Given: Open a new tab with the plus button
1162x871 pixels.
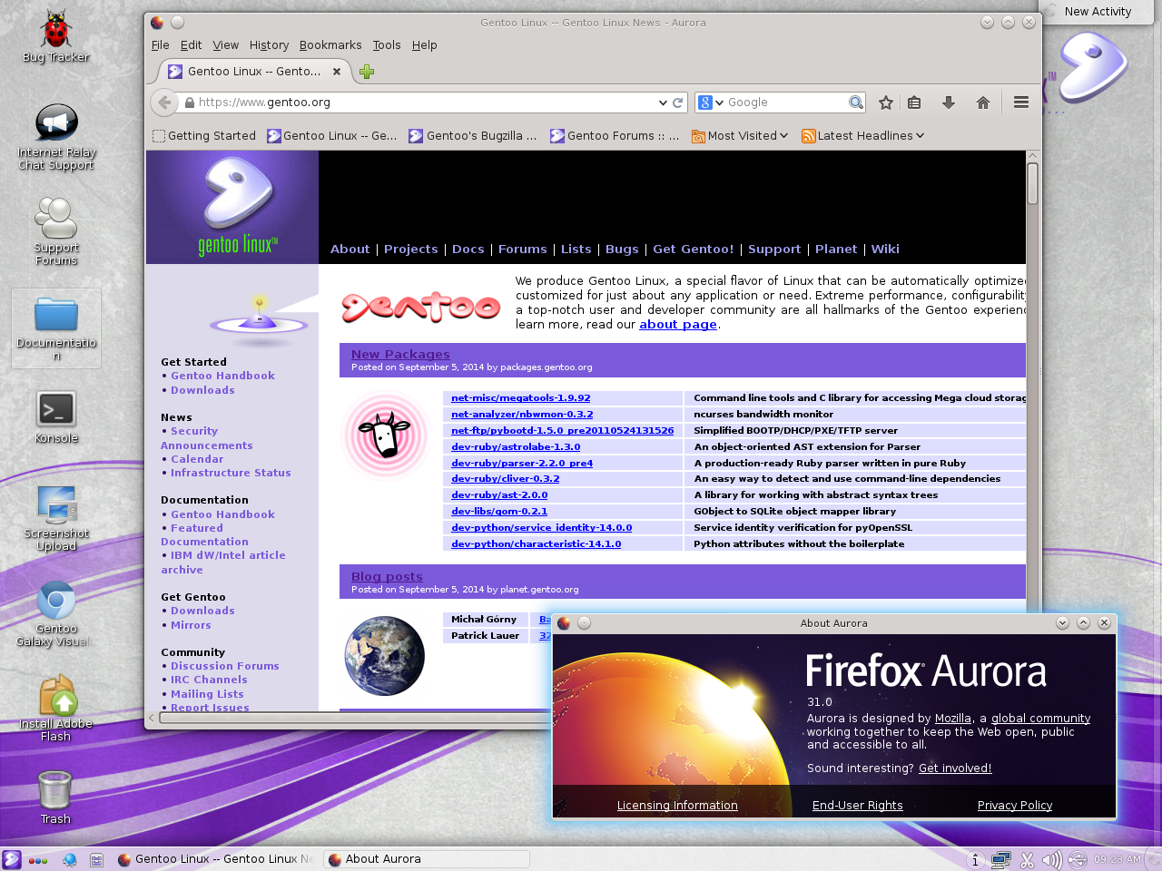Looking at the screenshot, I should tap(367, 72).
